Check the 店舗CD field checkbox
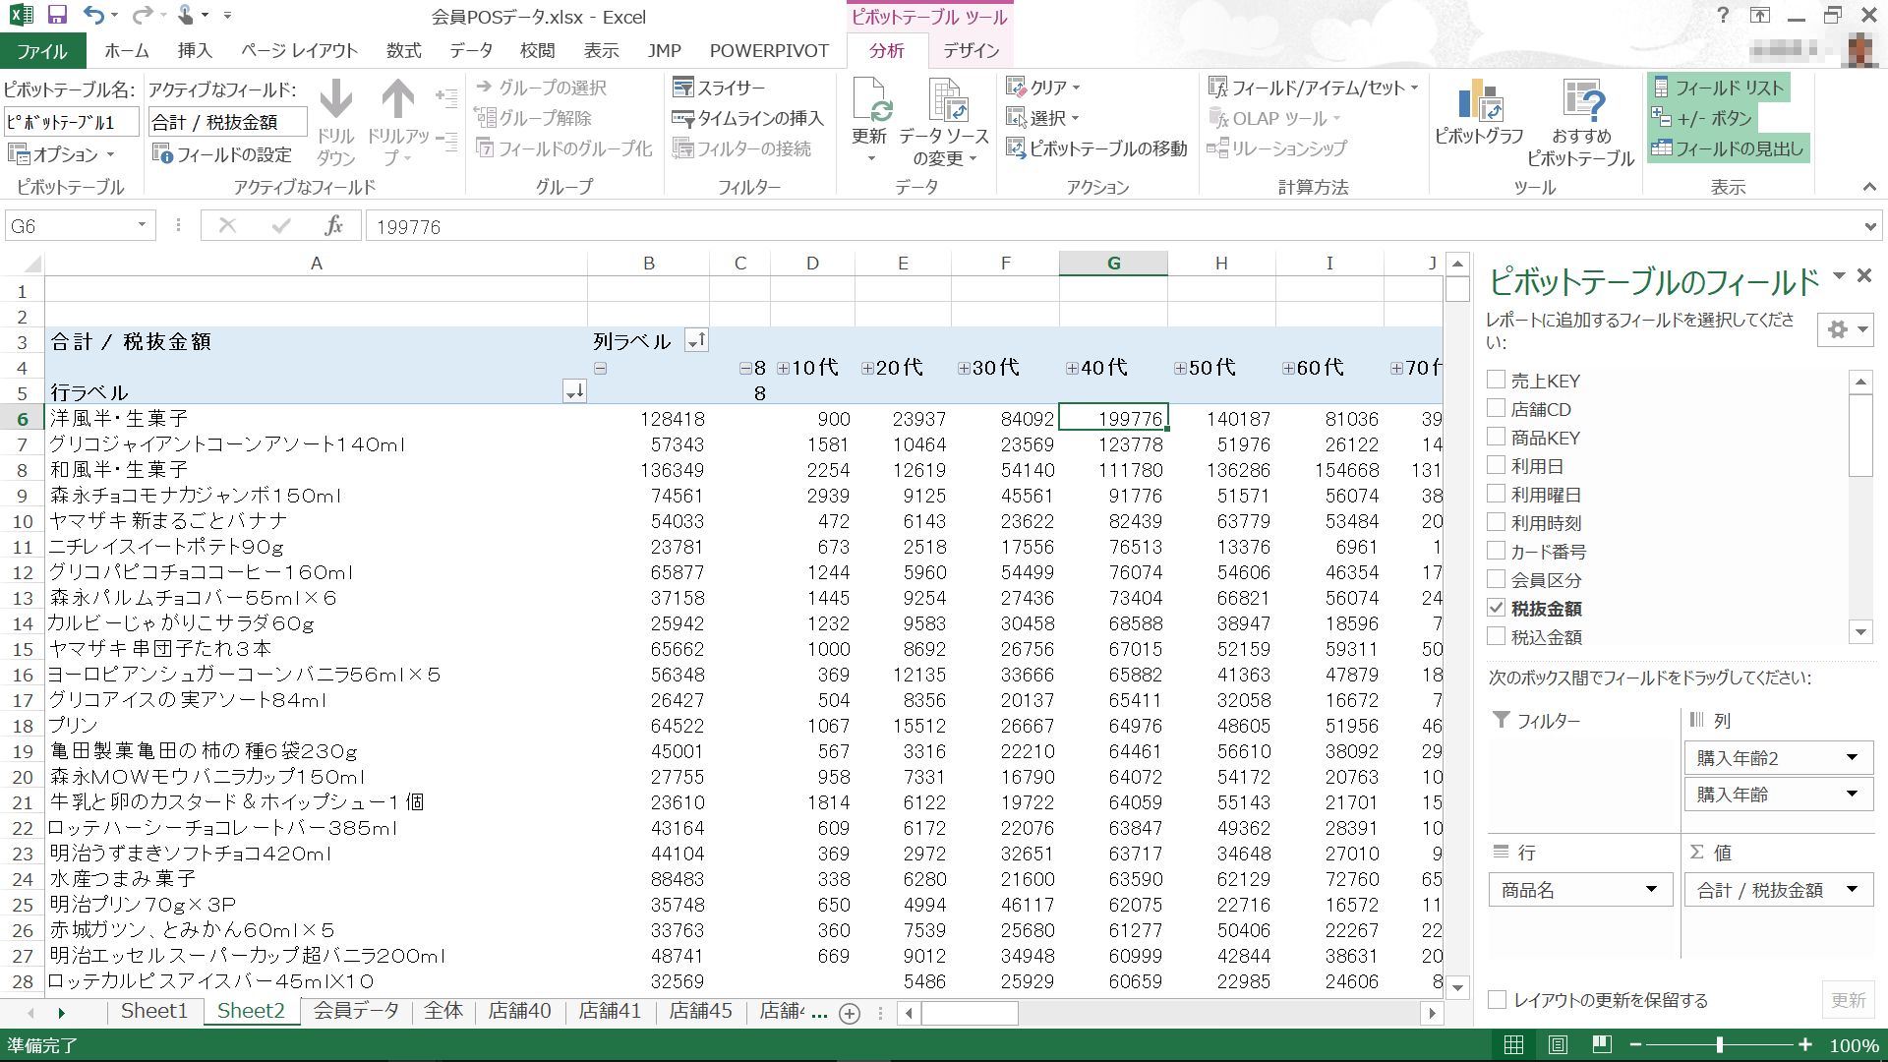1888x1062 pixels. coord(1496,408)
